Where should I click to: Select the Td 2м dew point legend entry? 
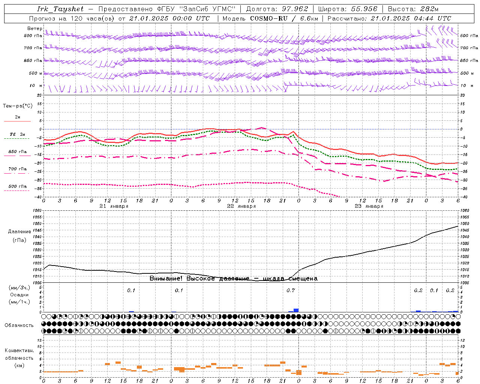click(x=17, y=134)
